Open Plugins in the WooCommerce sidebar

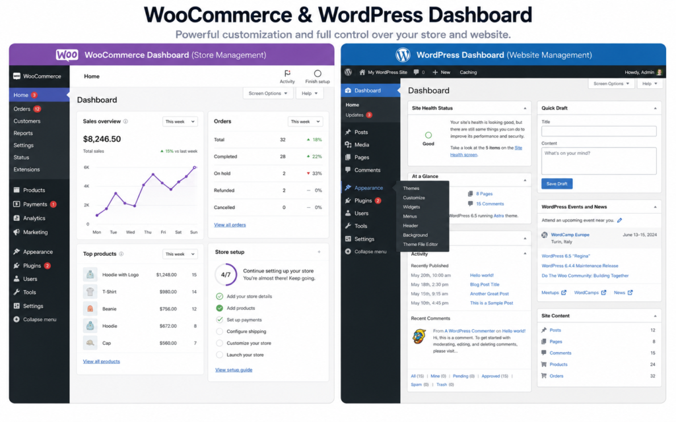(x=32, y=266)
